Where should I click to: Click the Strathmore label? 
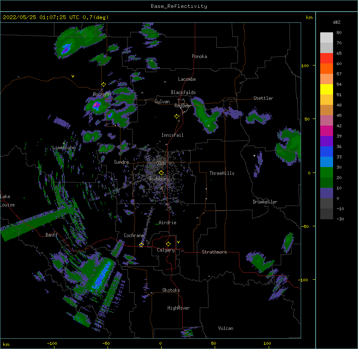point(214,252)
